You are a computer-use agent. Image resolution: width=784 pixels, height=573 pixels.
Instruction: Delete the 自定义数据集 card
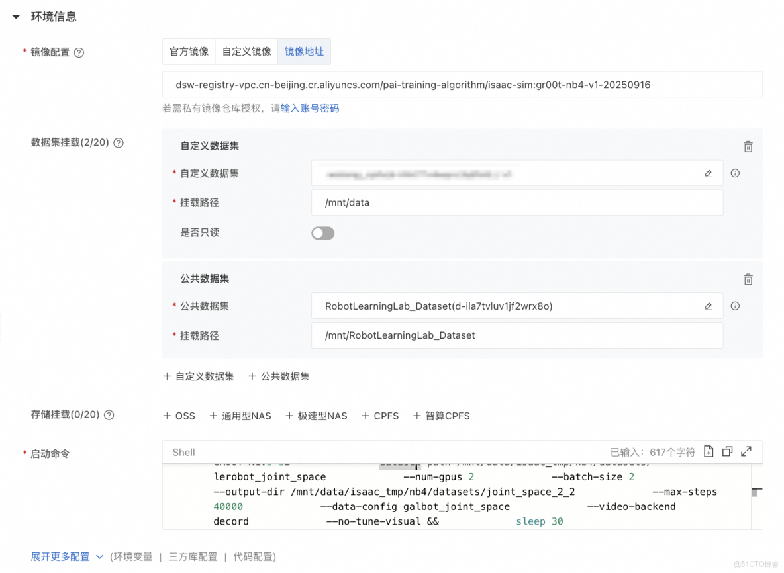point(748,146)
